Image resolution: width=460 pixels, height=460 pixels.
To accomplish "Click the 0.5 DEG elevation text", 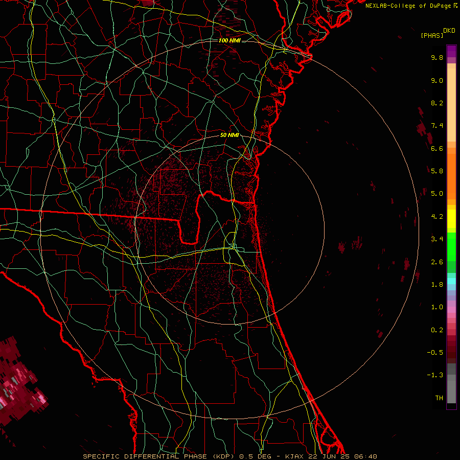I will coord(255,456).
